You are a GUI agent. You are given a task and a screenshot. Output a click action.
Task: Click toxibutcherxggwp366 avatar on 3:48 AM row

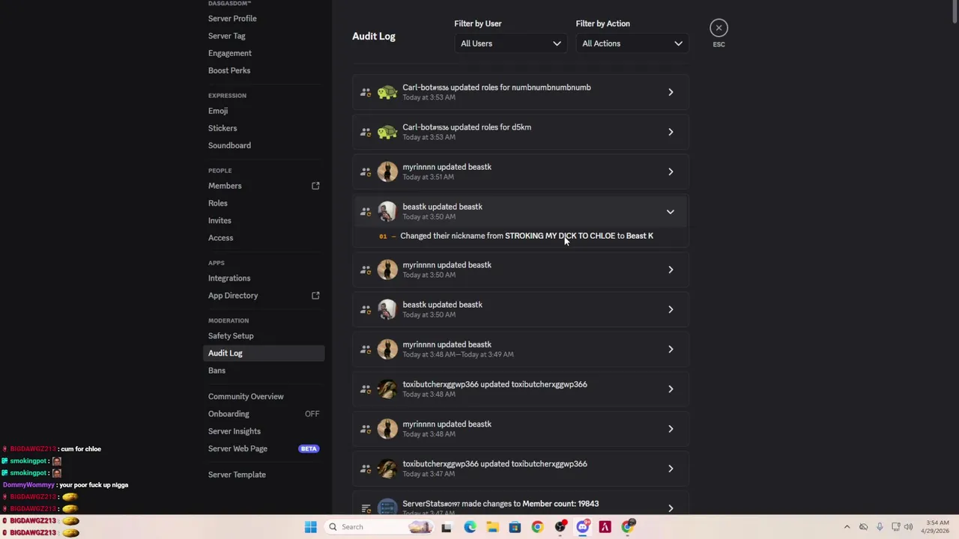pos(387,389)
